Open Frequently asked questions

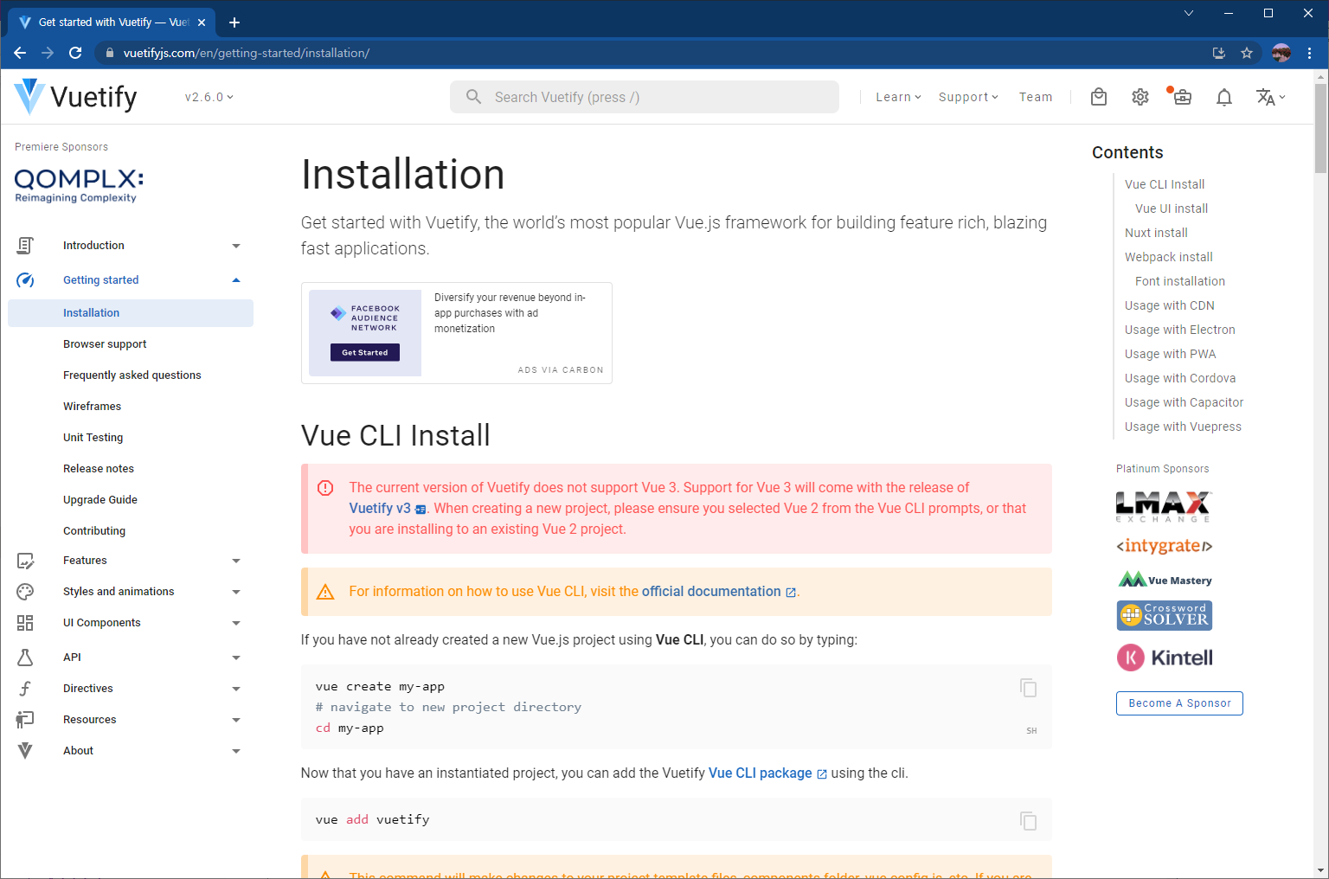(x=132, y=375)
